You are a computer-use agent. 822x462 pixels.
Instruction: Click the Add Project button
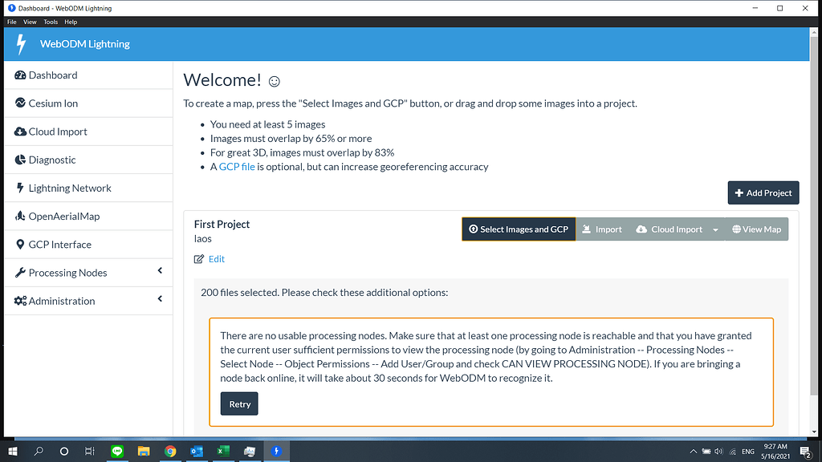pyautogui.click(x=763, y=192)
